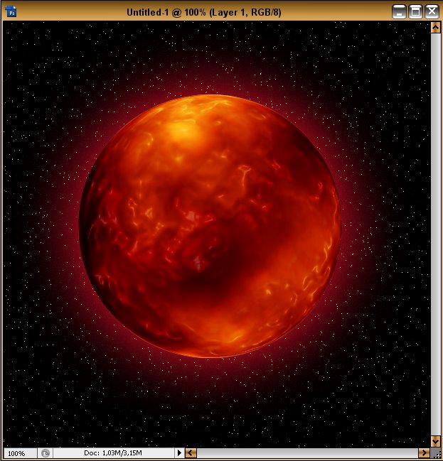Click the vertical scrollbar down arrow
Viewport: 443px width, 461px height.
[435, 441]
